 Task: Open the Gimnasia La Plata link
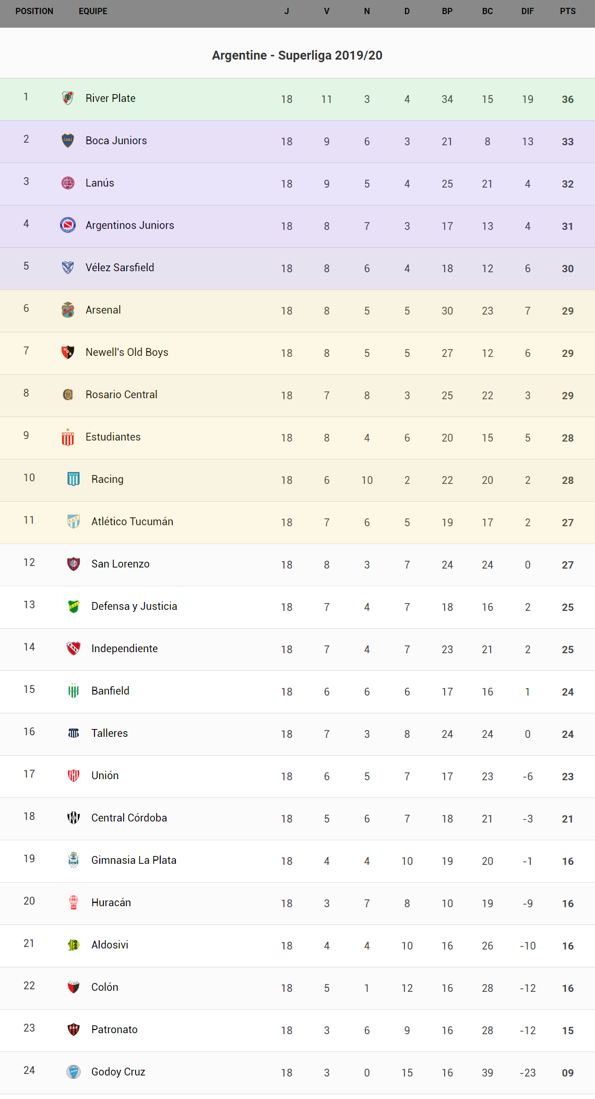coord(134,860)
